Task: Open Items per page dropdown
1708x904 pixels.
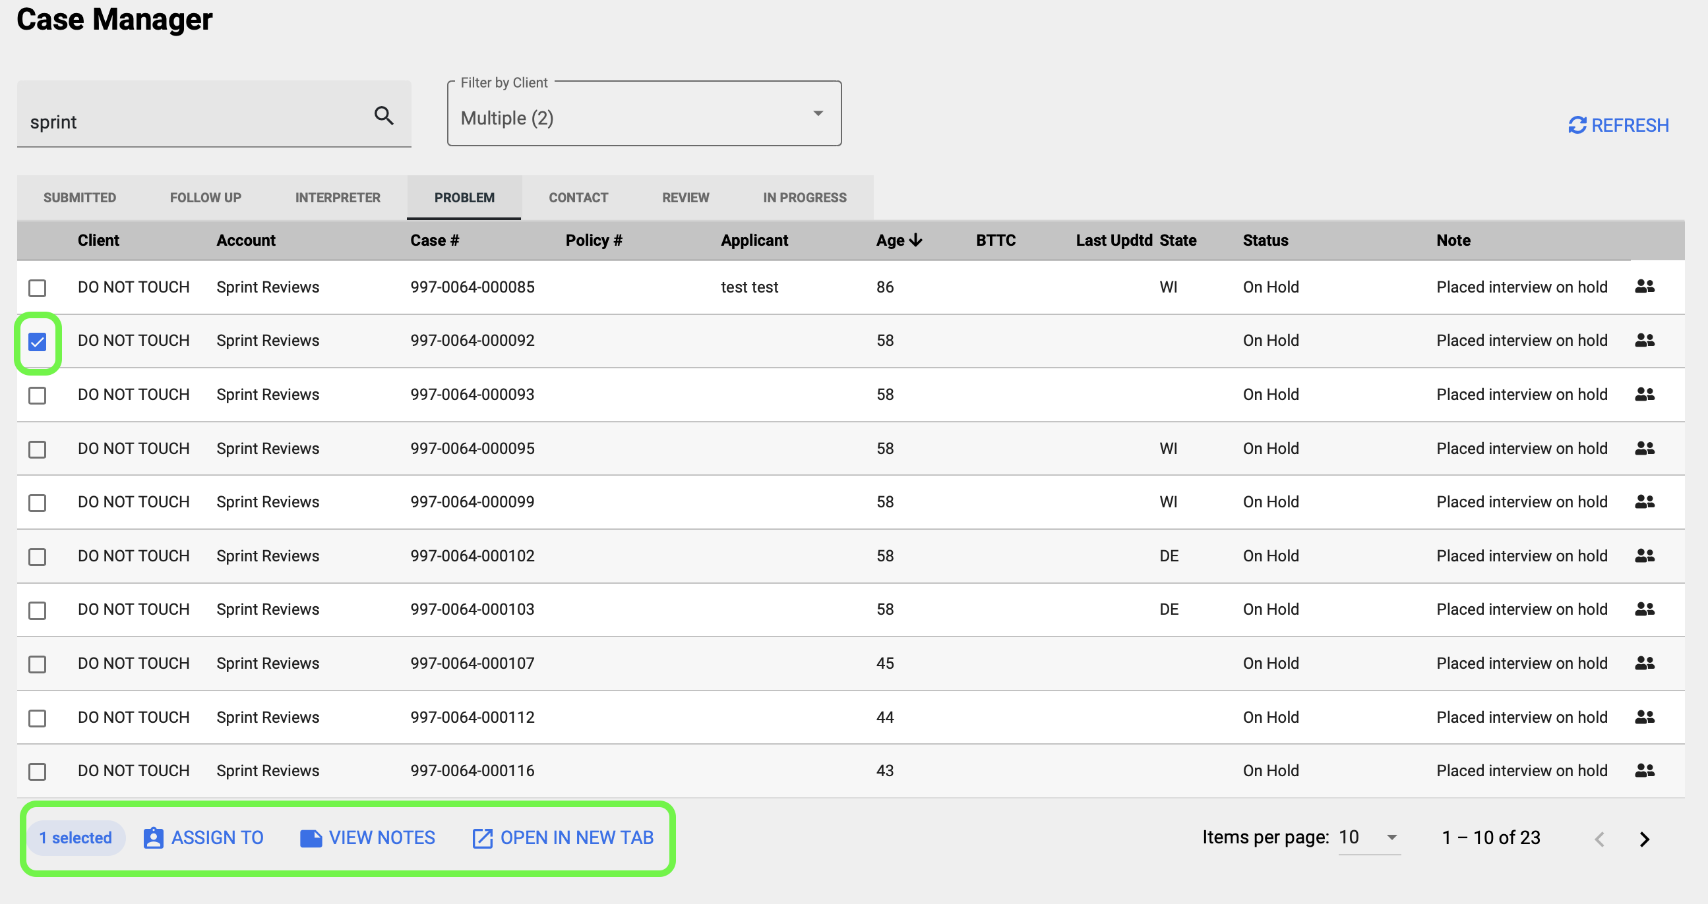Action: [1369, 837]
